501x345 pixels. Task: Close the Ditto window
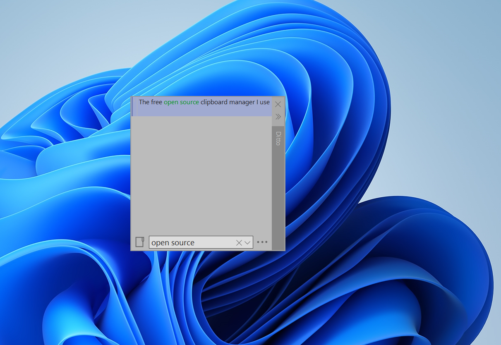click(278, 104)
